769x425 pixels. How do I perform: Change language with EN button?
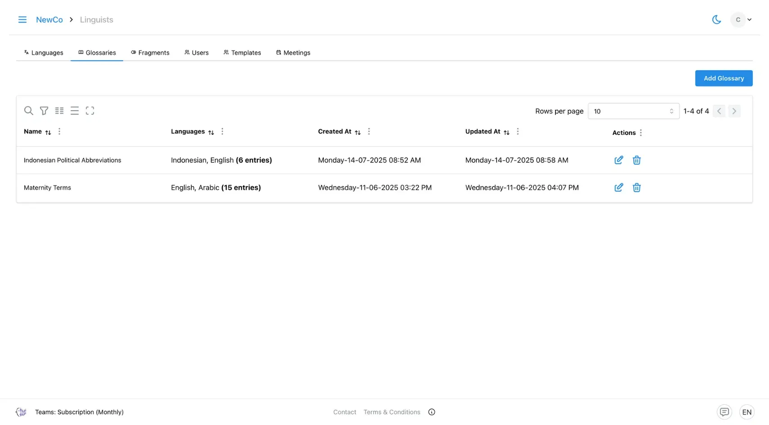pos(747,412)
